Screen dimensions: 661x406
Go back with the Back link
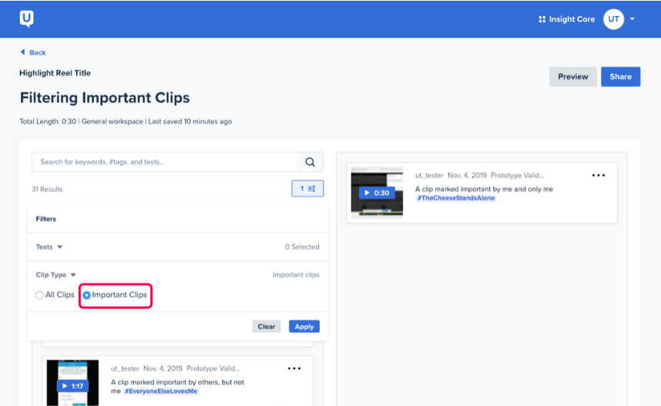click(x=33, y=52)
